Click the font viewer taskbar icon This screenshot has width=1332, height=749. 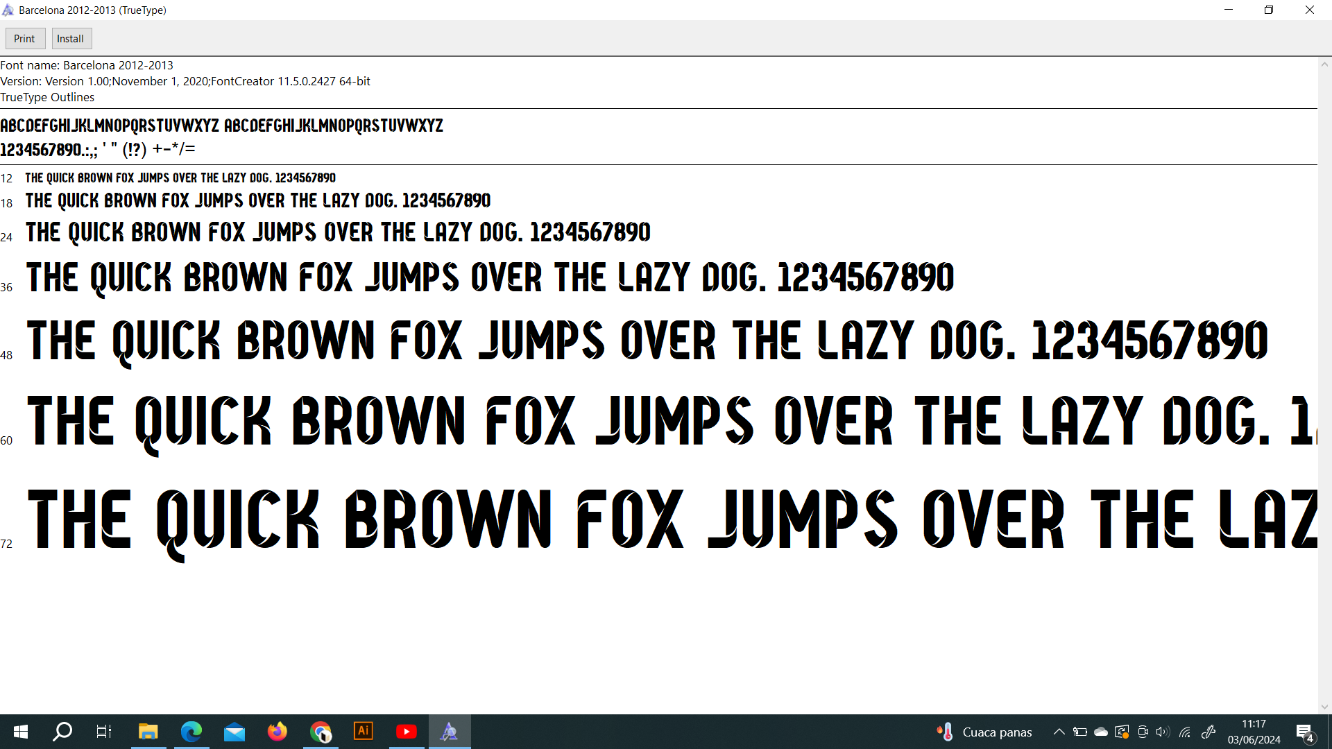[450, 732]
